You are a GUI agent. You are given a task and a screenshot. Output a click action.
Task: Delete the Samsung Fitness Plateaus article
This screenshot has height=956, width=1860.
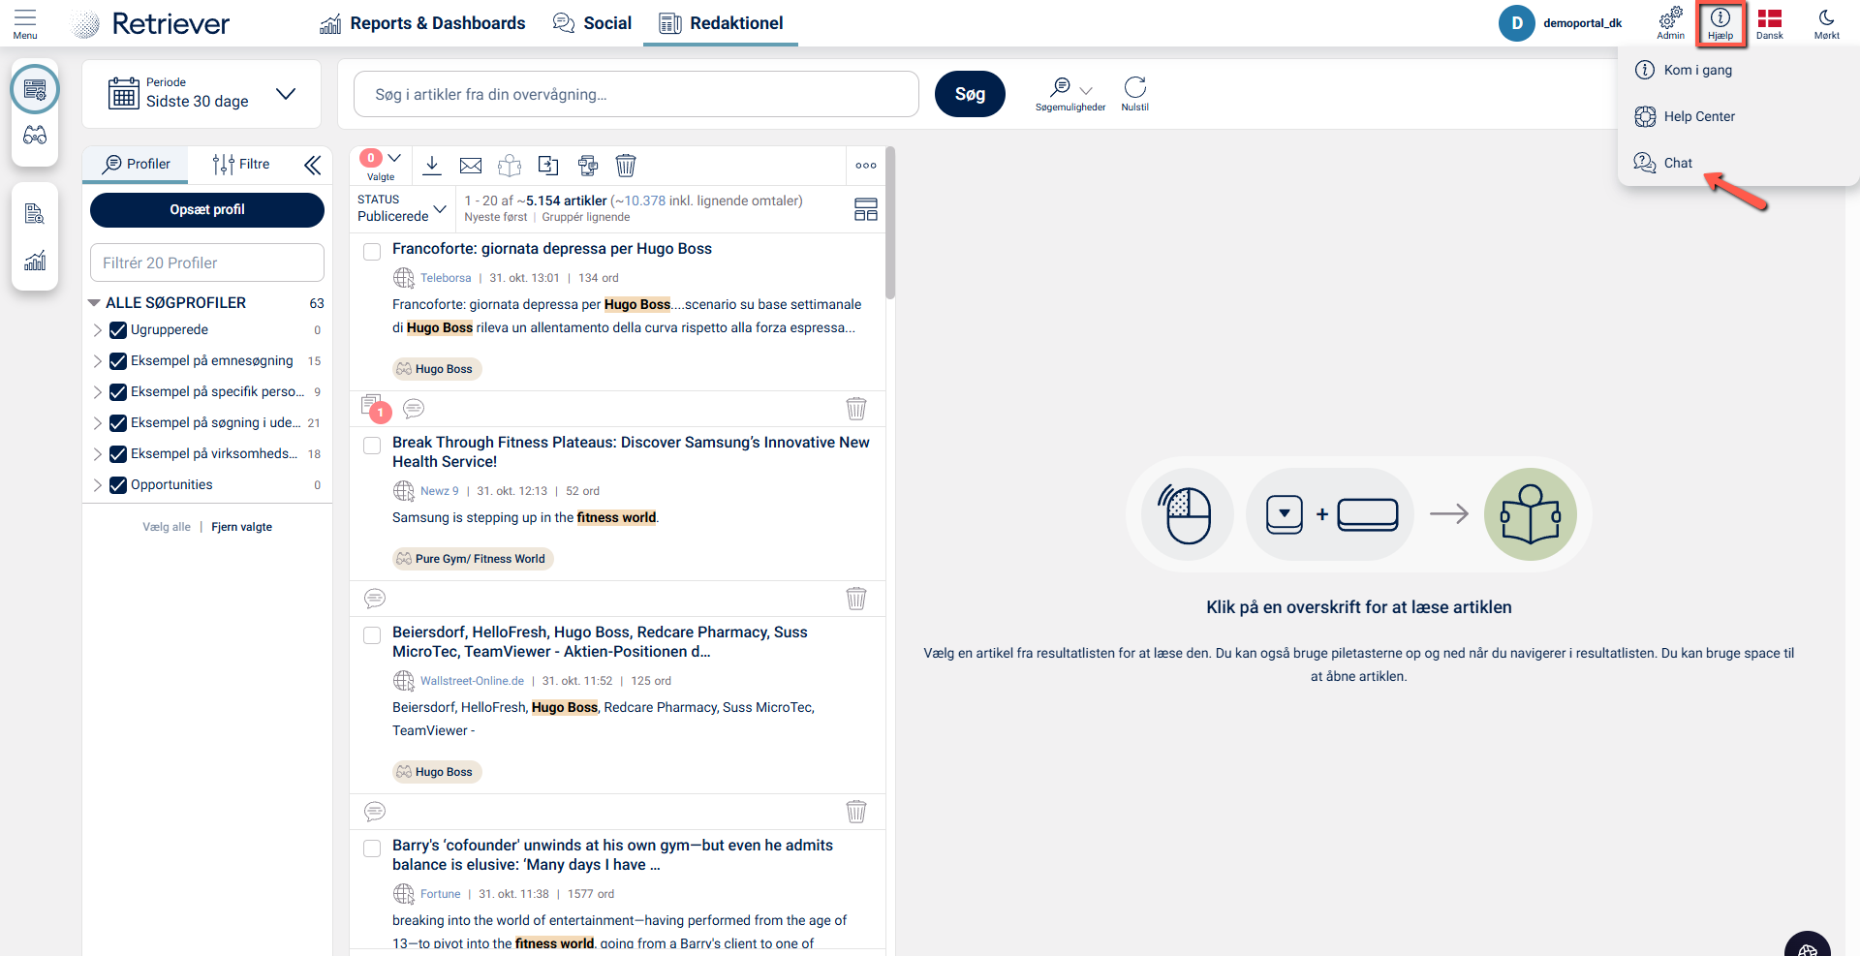pyautogui.click(x=856, y=598)
